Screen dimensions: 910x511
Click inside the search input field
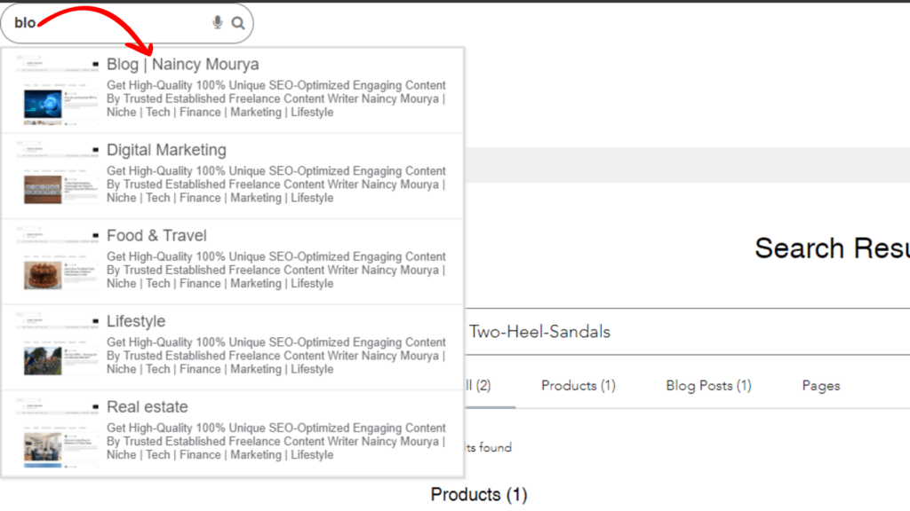[107, 23]
